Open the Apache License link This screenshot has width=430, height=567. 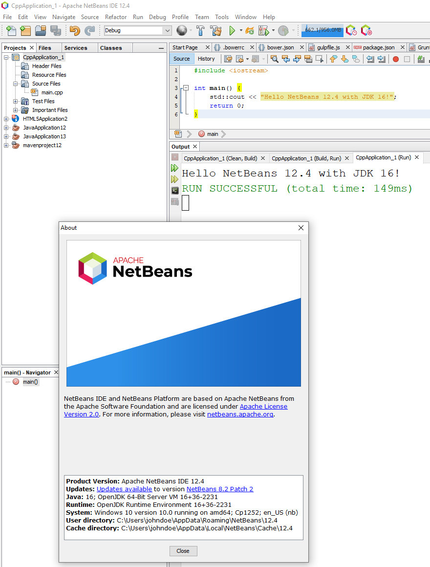pos(263,407)
